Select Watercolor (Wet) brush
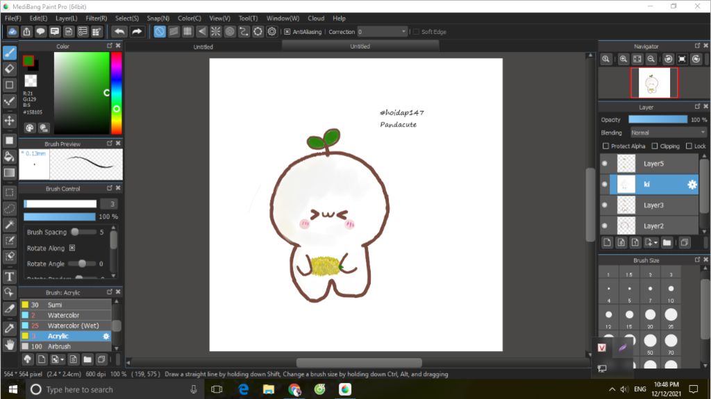 click(x=65, y=325)
